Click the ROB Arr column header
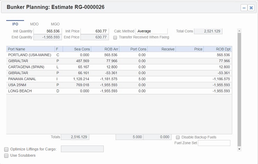This screenshot has width=258, height=164. pyautogui.click(x=105, y=49)
